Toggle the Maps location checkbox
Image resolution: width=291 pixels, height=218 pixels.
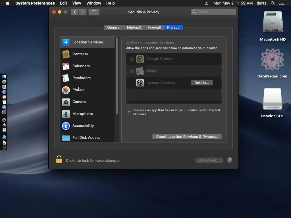tap(131, 71)
